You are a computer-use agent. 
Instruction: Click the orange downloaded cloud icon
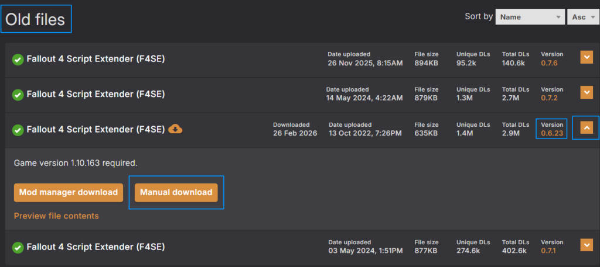[175, 129]
